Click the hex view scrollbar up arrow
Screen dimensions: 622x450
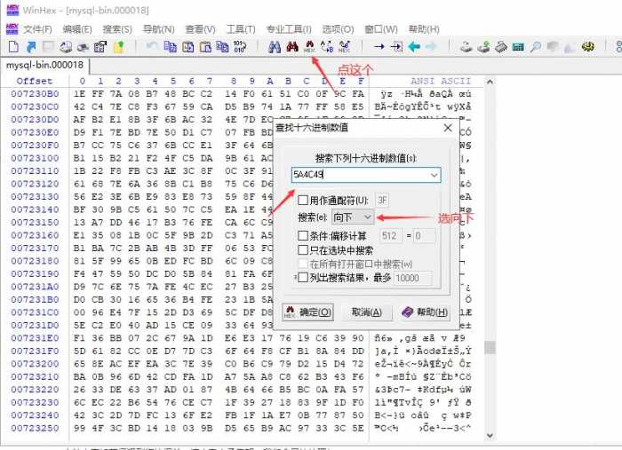point(490,82)
